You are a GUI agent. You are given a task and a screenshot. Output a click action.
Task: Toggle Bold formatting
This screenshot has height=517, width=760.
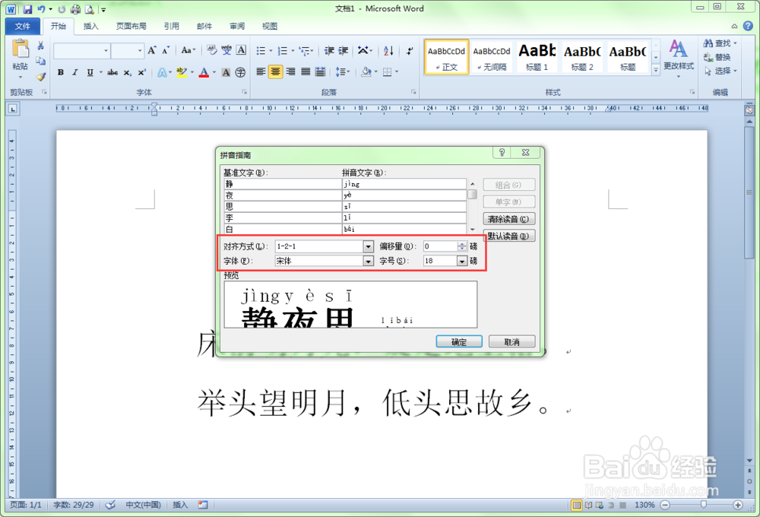click(61, 72)
